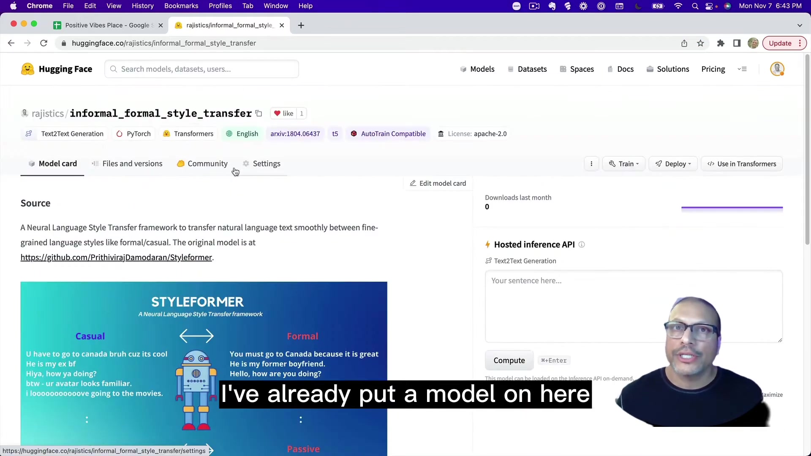The width and height of the screenshot is (811, 456).
Task: Open the Community tab
Action: pos(202,164)
